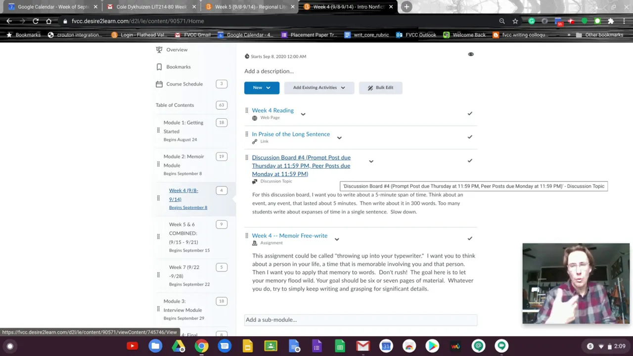Click the drag handle beside Discussion Board #4
633x356 pixels.
(247, 158)
